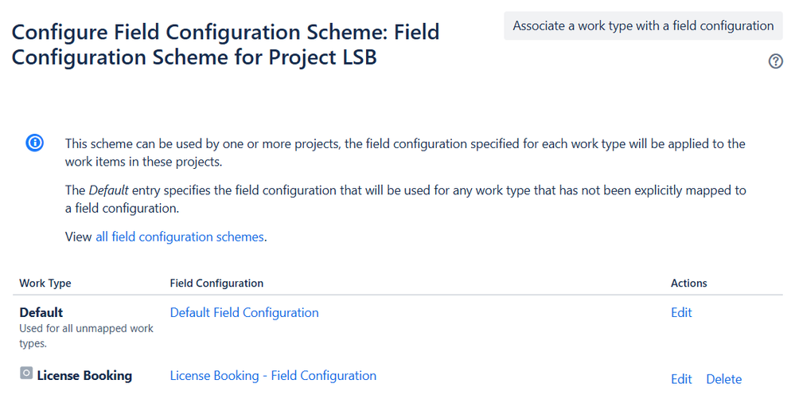Open Default Field Configuration link
The image size is (795, 415).
point(244,312)
